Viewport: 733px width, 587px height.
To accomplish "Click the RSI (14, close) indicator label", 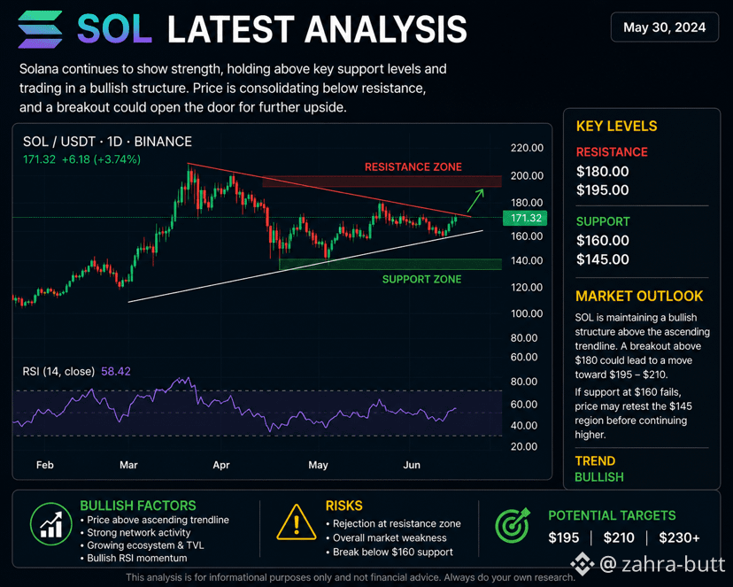I will pos(59,372).
